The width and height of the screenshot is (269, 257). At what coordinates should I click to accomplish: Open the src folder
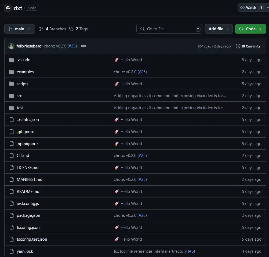(19, 96)
